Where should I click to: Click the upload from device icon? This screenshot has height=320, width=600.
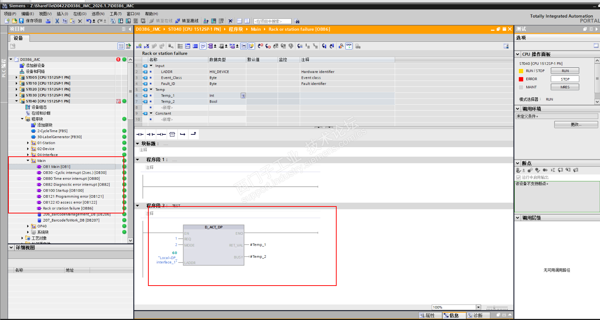128,21
